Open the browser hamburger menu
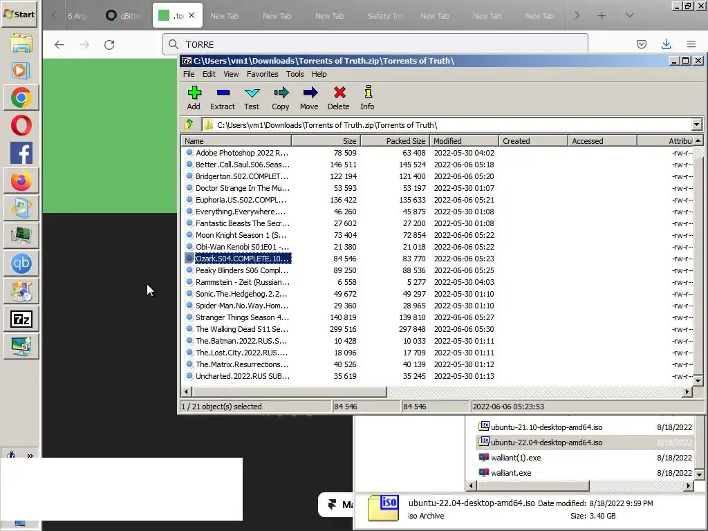Screen dimensions: 708x531 click(691, 44)
